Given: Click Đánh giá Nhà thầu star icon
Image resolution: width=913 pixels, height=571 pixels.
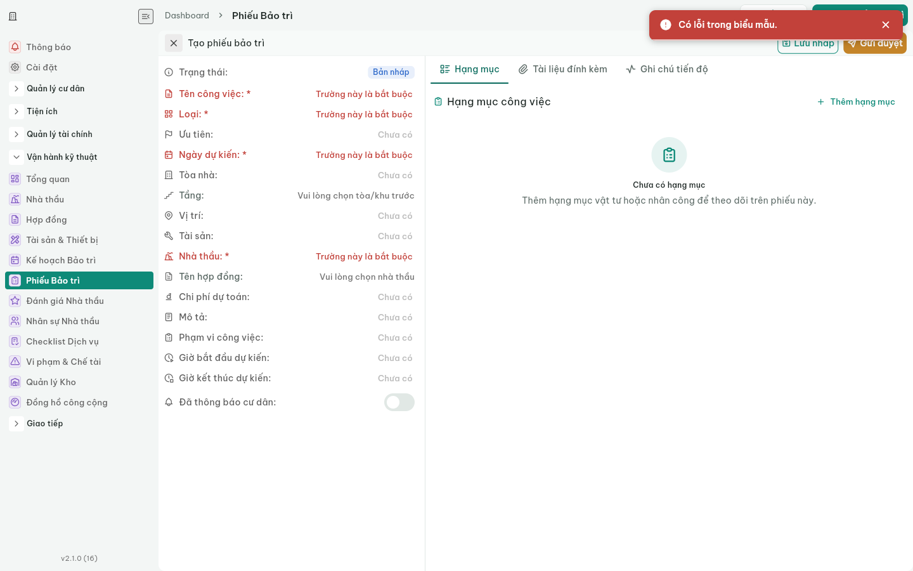Looking at the screenshot, I should pos(15,301).
